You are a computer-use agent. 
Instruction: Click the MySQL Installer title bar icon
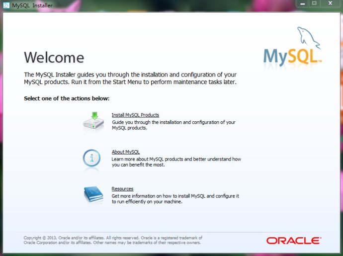(x=6, y=5)
